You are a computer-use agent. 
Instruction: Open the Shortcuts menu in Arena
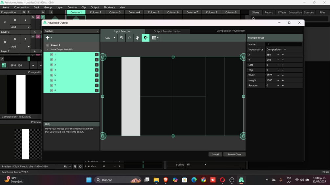pyautogui.click(x=109, y=7)
